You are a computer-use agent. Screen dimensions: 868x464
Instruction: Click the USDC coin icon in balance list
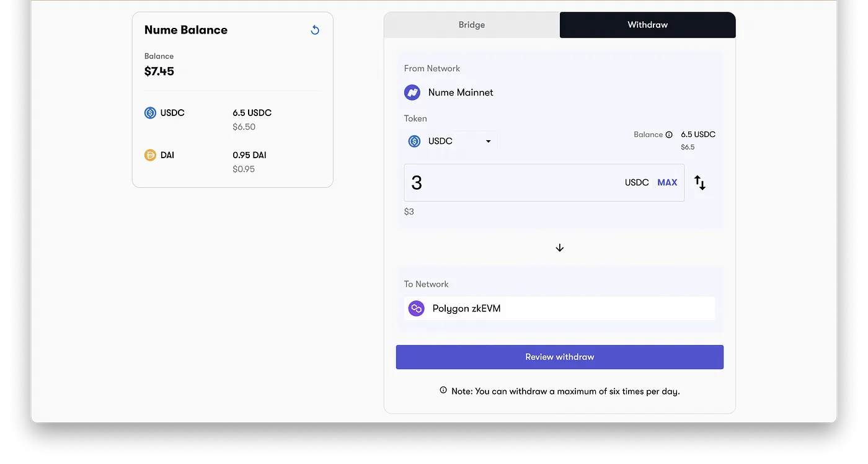(x=150, y=113)
